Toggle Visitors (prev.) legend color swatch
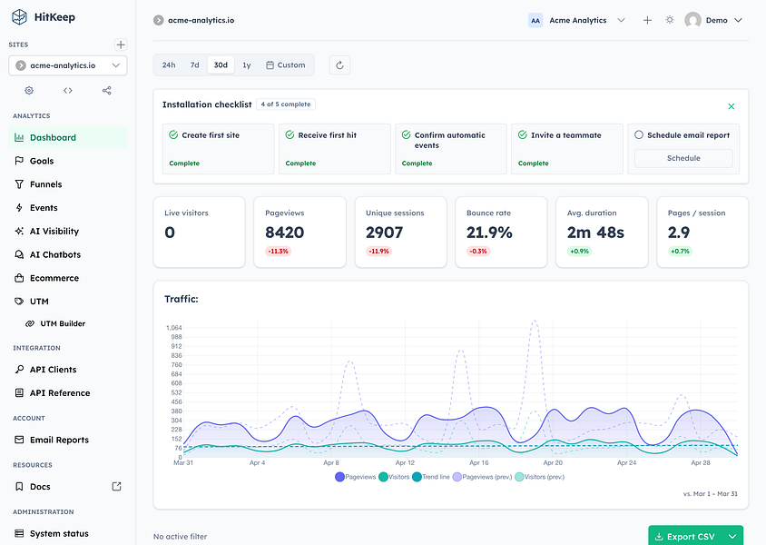 (519, 477)
